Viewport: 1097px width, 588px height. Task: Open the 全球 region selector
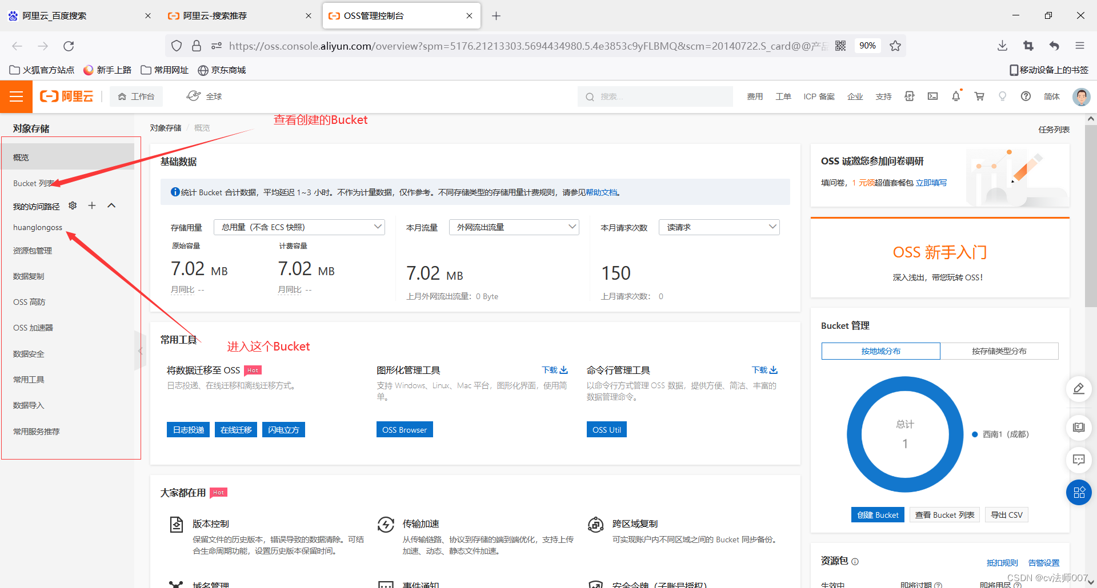click(204, 96)
